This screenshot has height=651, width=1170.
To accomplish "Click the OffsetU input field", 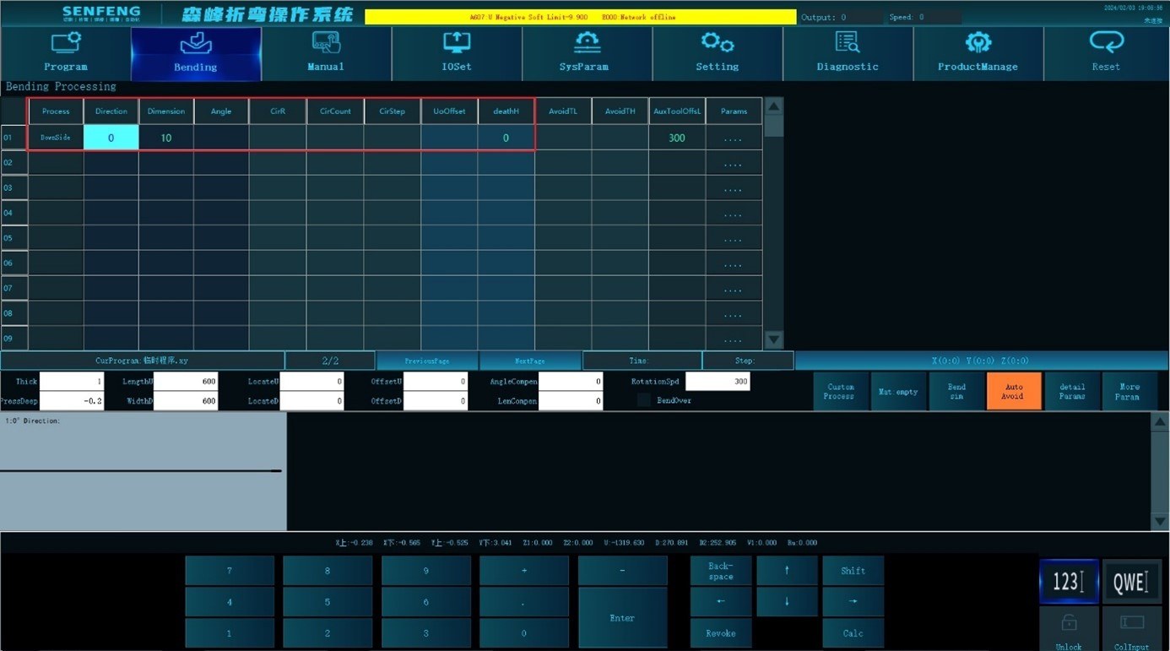I will tap(435, 382).
